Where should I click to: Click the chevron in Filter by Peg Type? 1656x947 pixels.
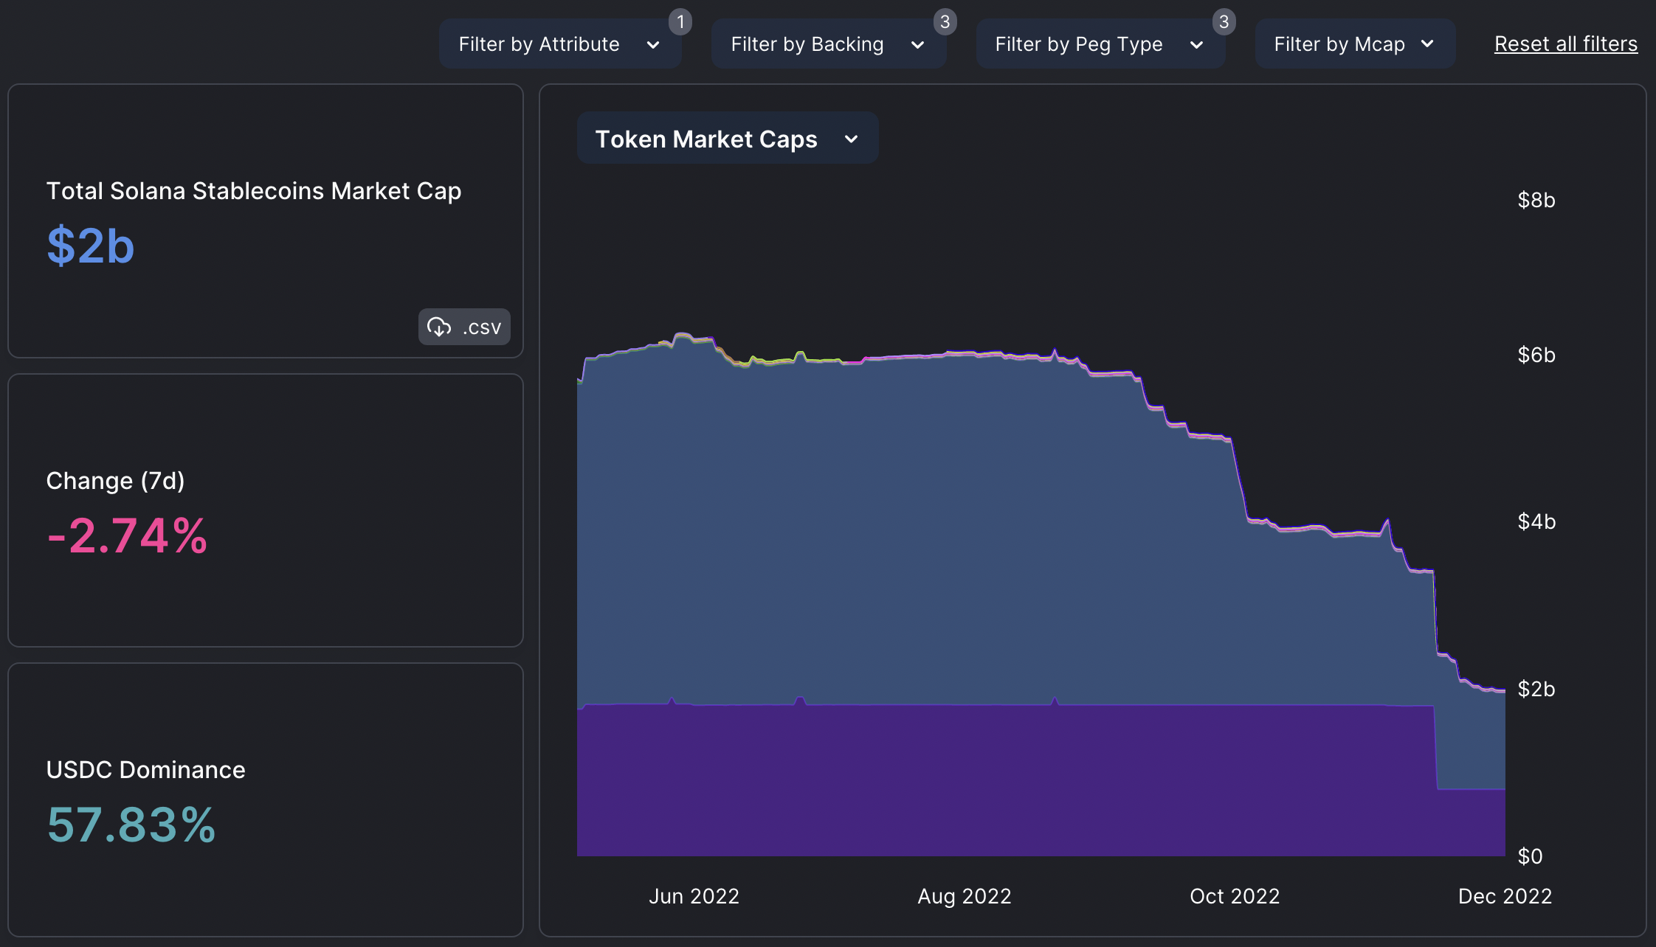click(1196, 45)
